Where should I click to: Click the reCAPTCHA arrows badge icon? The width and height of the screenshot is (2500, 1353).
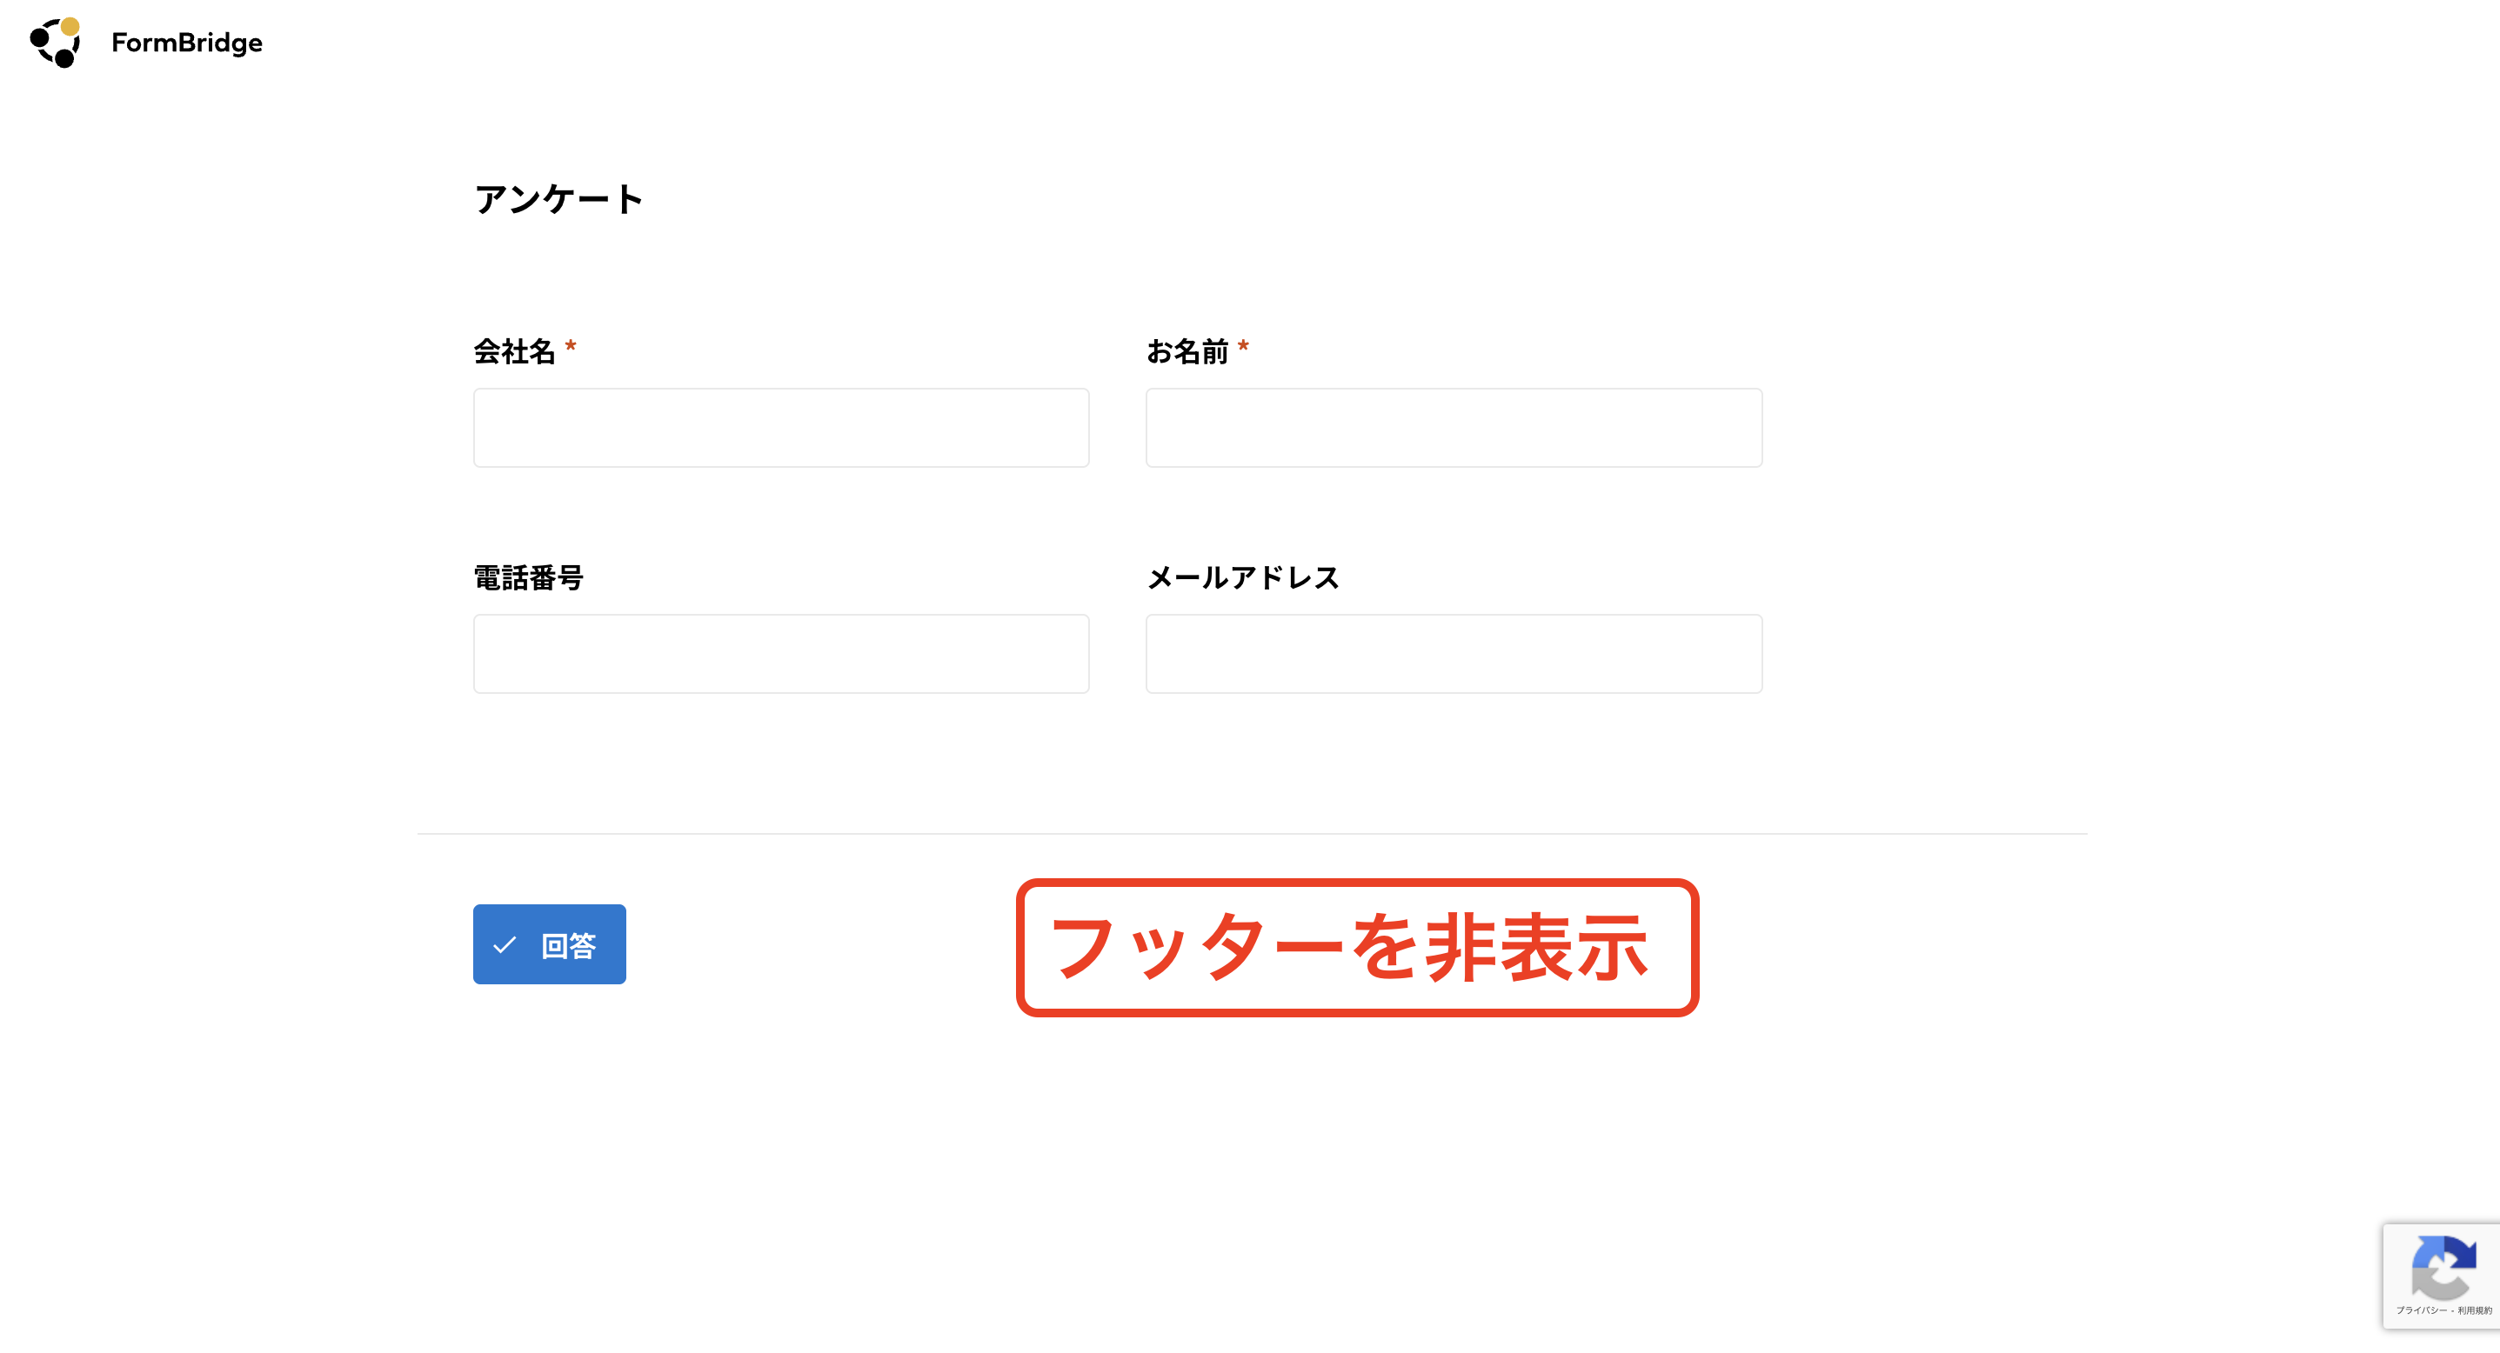pos(2443,1268)
